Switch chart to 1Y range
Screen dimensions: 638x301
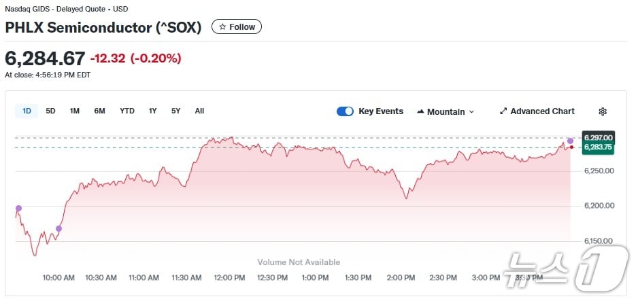[x=153, y=111]
